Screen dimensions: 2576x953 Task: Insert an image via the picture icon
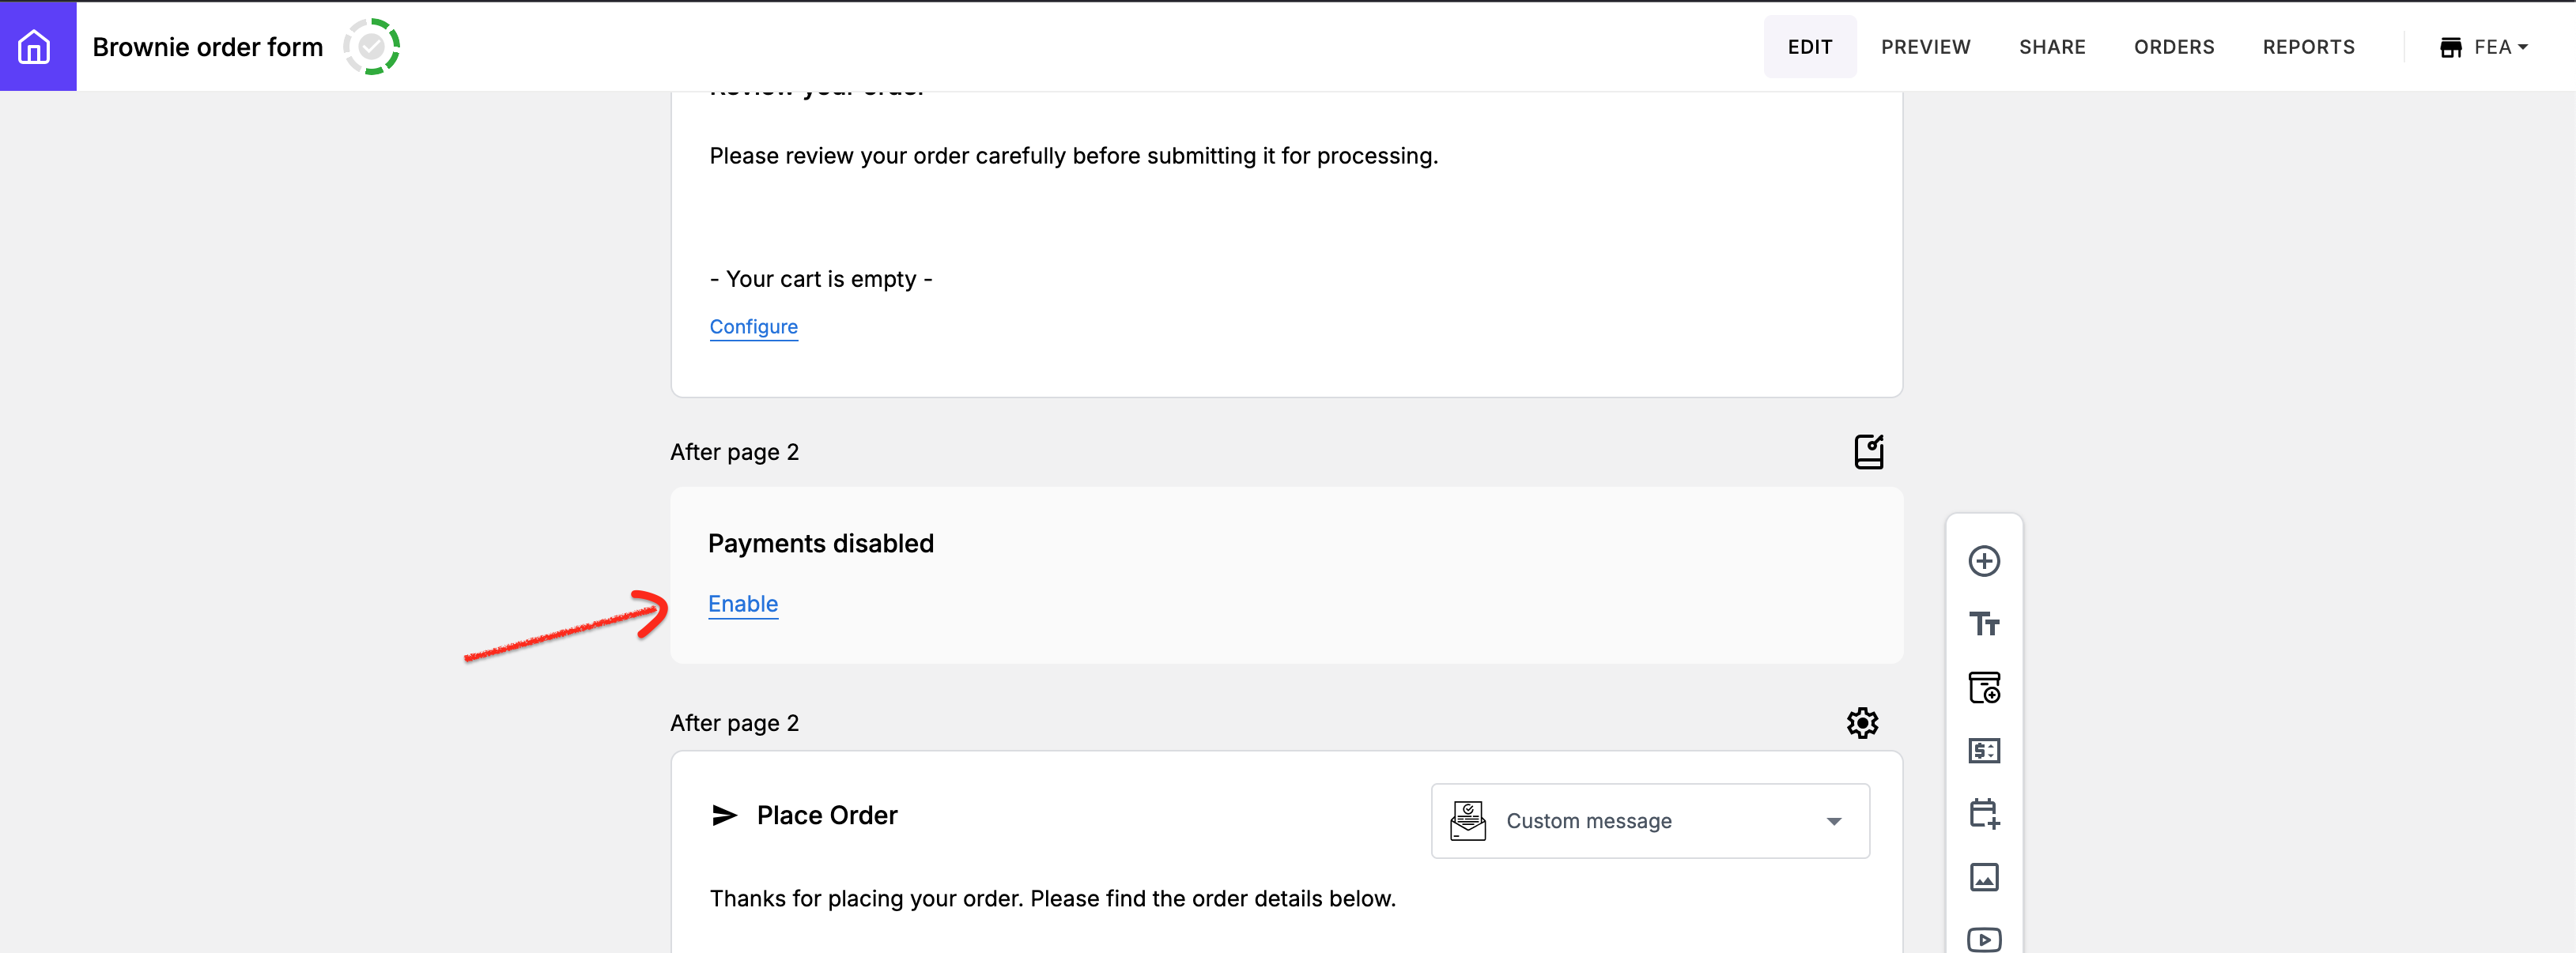pyautogui.click(x=1984, y=877)
